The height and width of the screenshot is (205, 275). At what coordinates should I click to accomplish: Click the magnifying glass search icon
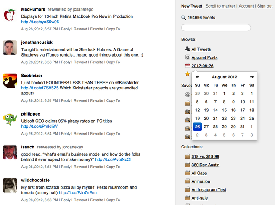pos(184,18)
